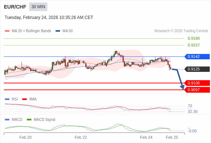Click the MA 20 + Bollinger Bands legend label
Viewport: 211px width, 143px height.
pos(31,31)
